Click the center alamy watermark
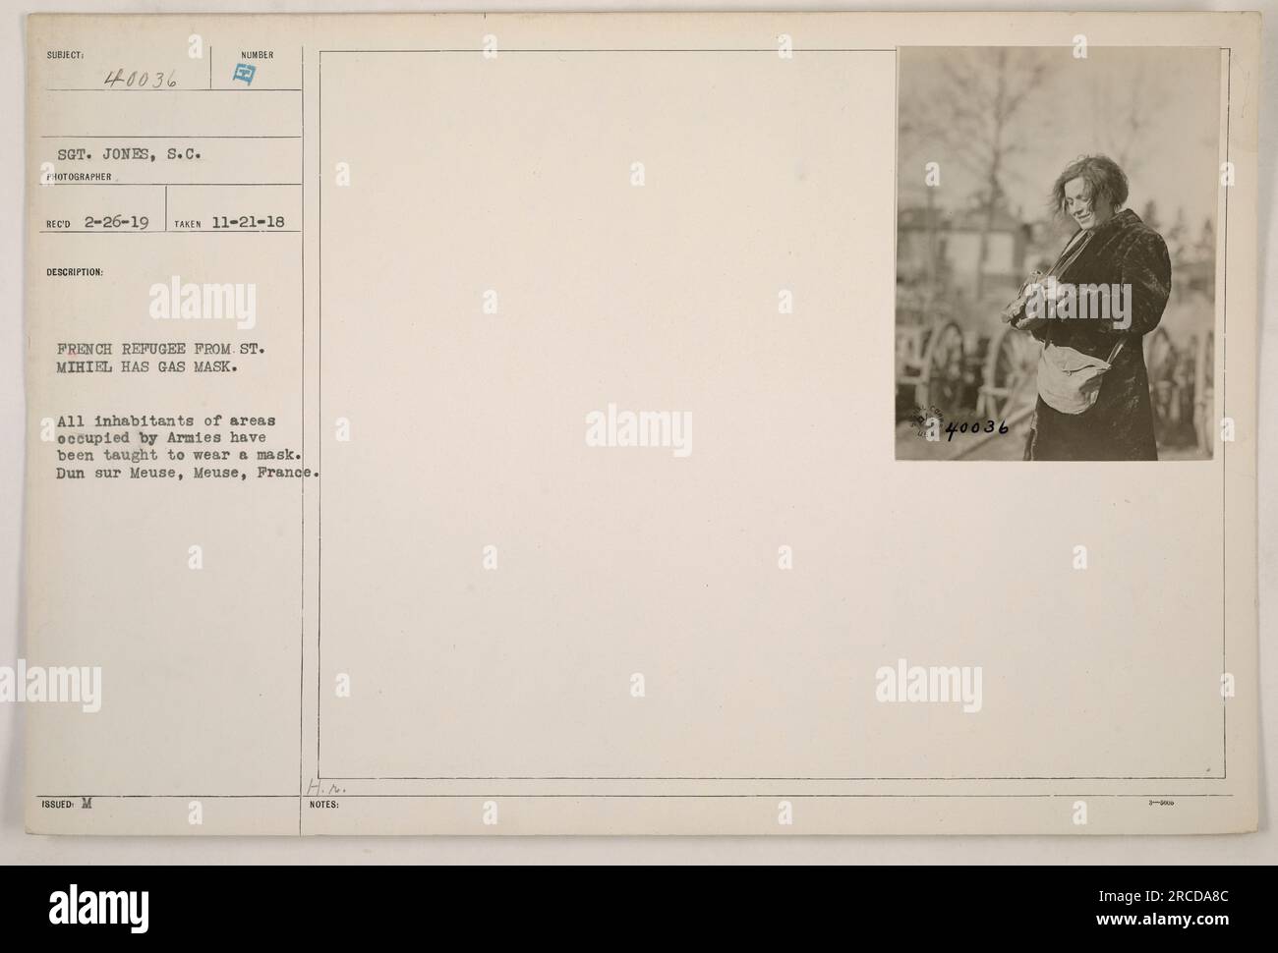The image size is (1278, 953). tap(638, 428)
